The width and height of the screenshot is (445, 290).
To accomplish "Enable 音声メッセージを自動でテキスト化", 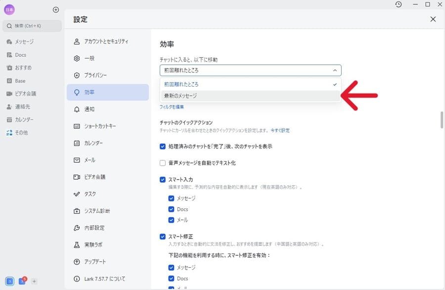I will 162,162.
